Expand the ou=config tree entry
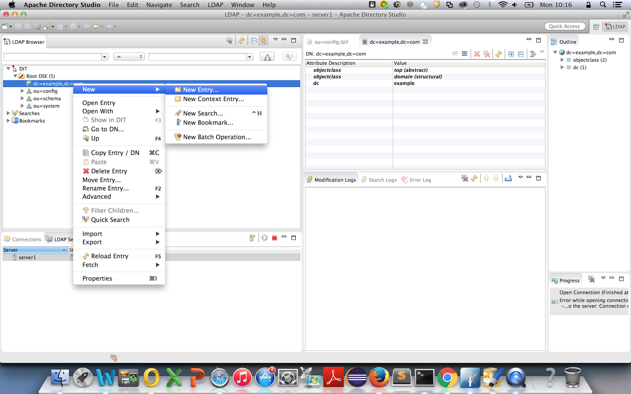The width and height of the screenshot is (631, 394). coord(22,91)
